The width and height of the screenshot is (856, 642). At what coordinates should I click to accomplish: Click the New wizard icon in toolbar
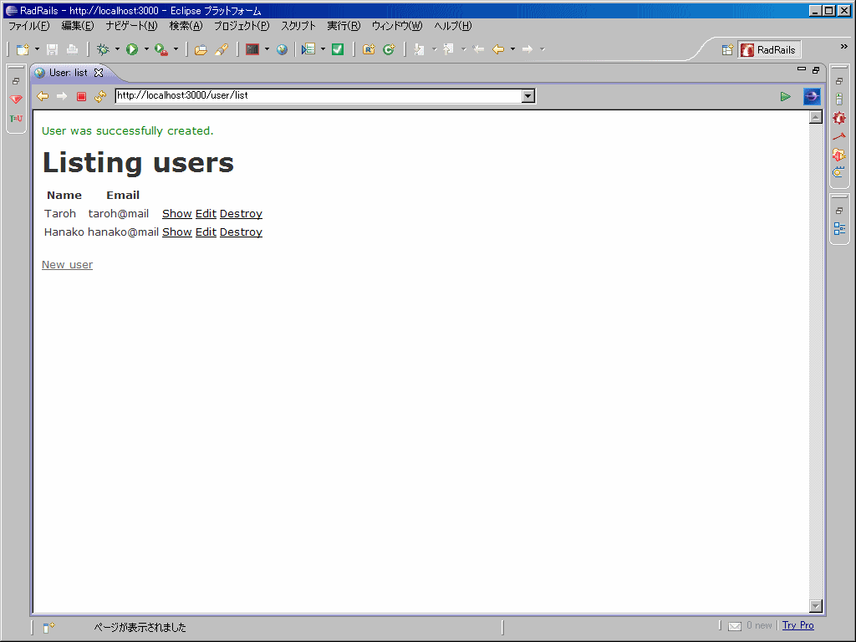(23, 49)
